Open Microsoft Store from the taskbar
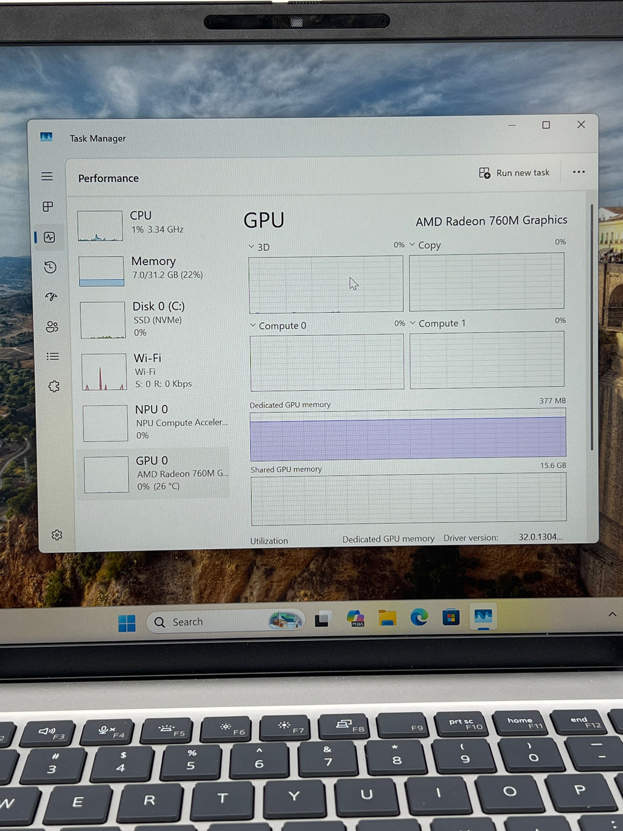 coord(451,617)
